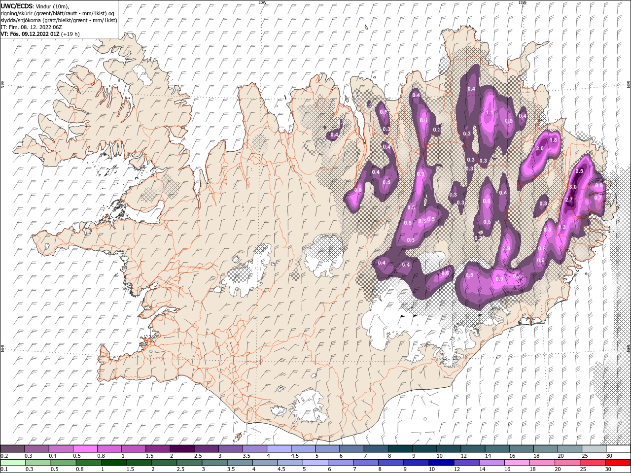The width and height of the screenshot is (631, 473).
Task: Click the 1.8 snowfall value on the map
Action: click(553, 140)
